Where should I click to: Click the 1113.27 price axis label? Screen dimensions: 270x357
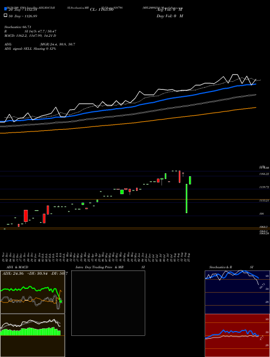coord(265,201)
